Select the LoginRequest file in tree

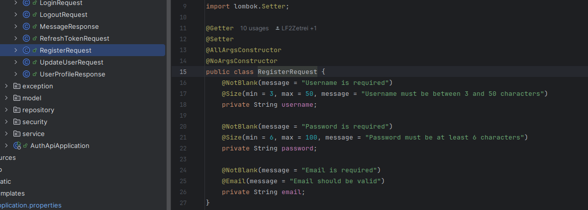coord(61,3)
